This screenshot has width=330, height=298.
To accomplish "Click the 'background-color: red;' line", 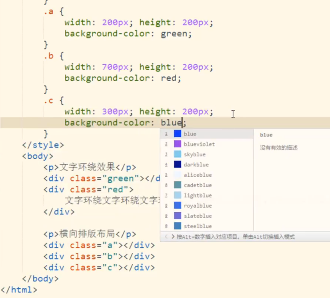I will click(123, 78).
